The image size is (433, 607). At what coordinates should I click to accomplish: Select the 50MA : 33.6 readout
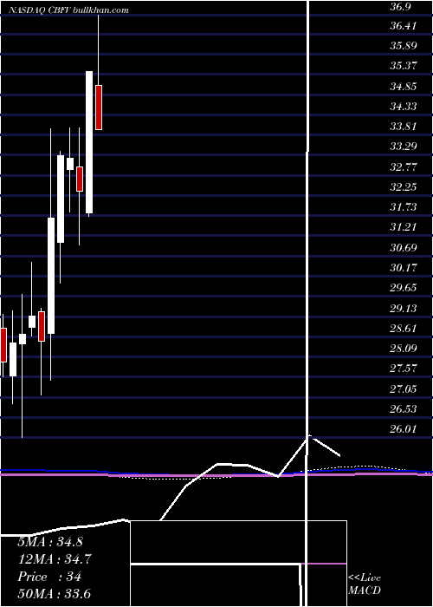click(55, 593)
